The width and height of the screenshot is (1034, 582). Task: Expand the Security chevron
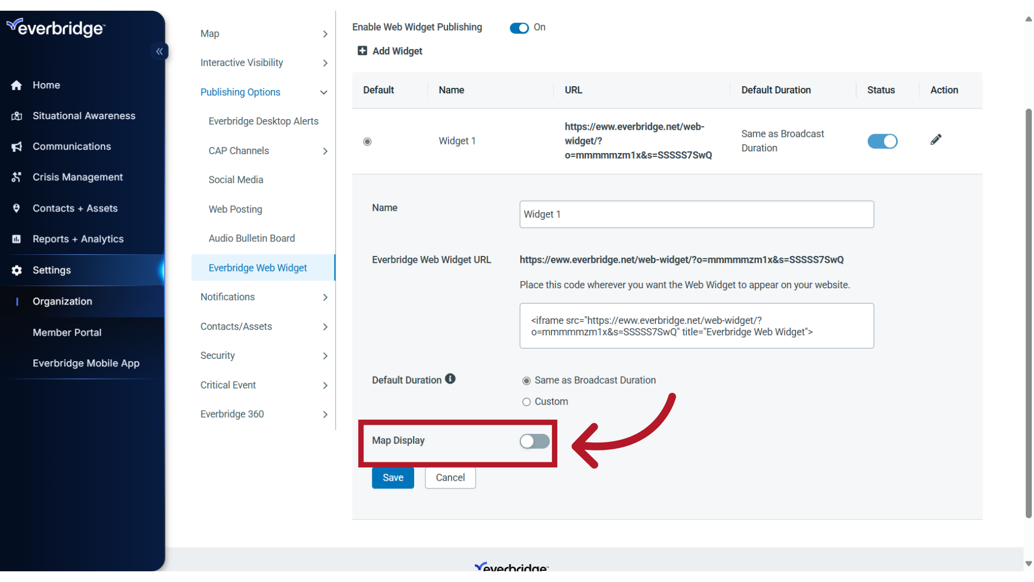(x=325, y=356)
